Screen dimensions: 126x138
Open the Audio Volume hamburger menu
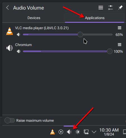101,8
